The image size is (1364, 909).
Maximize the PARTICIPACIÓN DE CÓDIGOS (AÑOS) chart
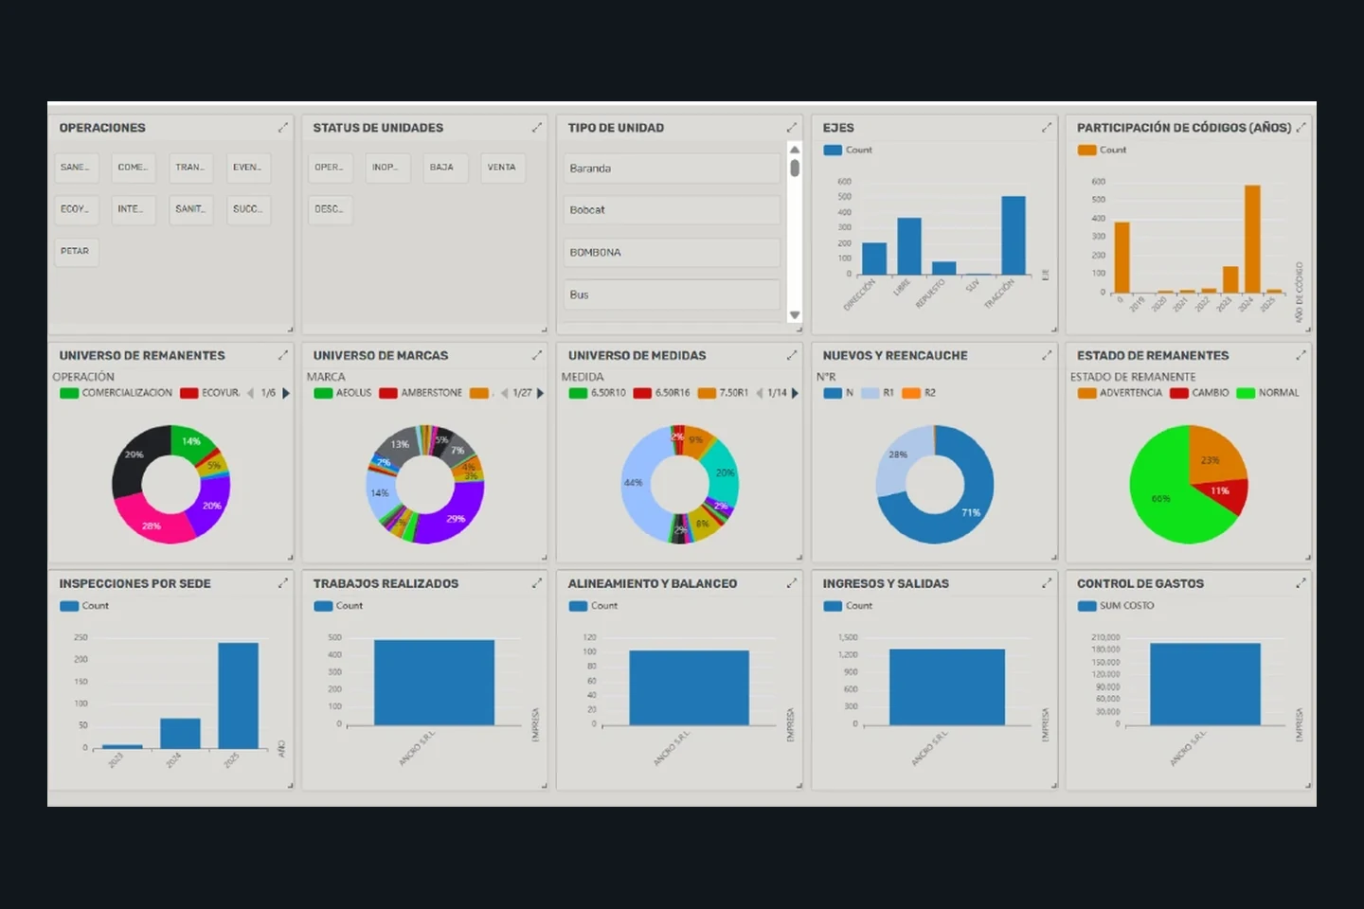1301,128
